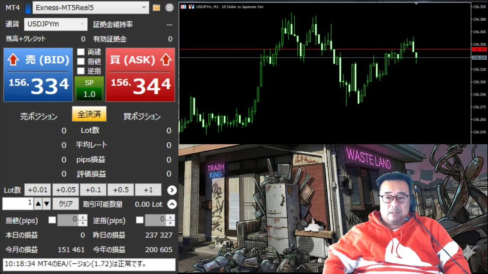488x274 pixels.
Task: Click the 今年の損益 value 200 605
Action: (159, 250)
